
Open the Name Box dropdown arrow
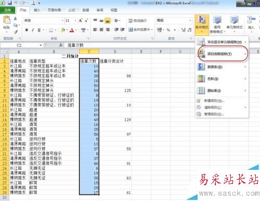coord(41,45)
